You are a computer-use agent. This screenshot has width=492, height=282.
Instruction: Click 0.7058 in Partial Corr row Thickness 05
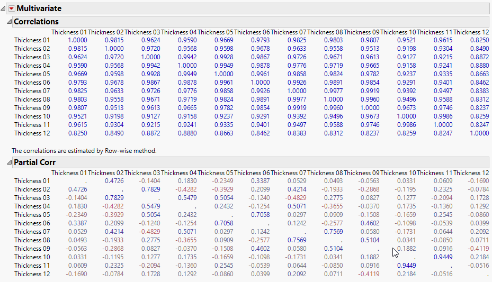pyautogui.click(x=260, y=215)
